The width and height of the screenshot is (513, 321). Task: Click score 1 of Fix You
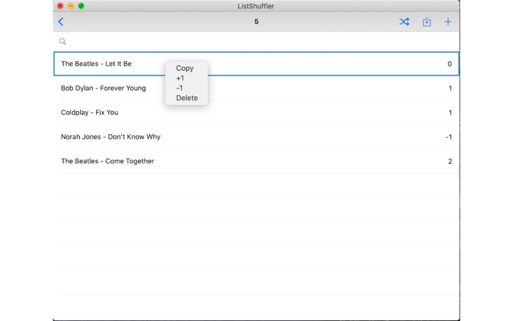tap(450, 112)
